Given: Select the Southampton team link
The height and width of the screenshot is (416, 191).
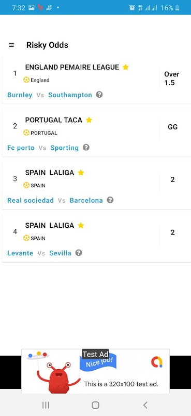Looking at the screenshot, I should click(x=70, y=95).
